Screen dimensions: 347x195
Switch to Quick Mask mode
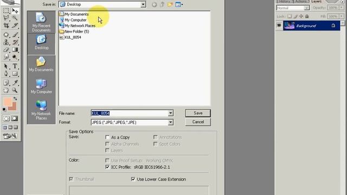pos(15,119)
